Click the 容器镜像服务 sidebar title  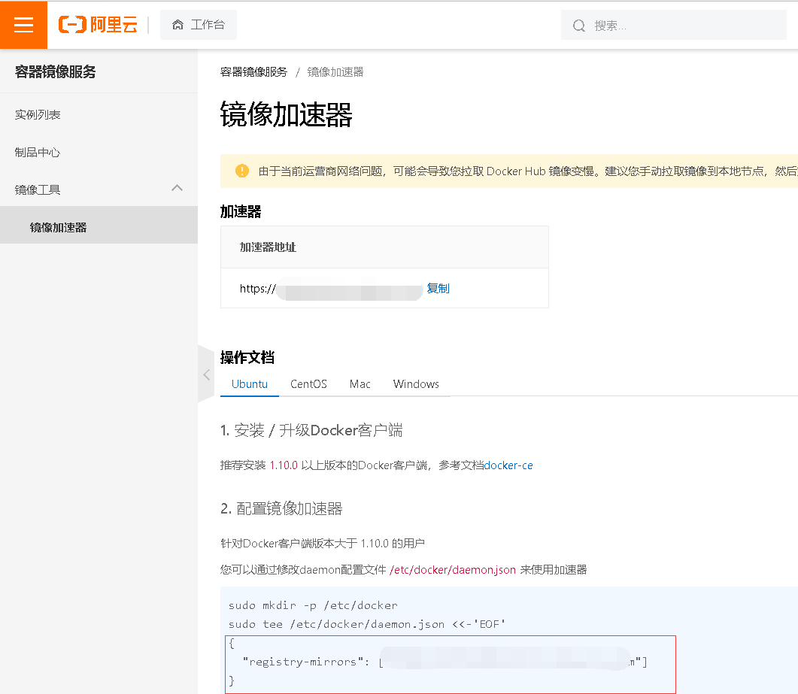tap(56, 71)
